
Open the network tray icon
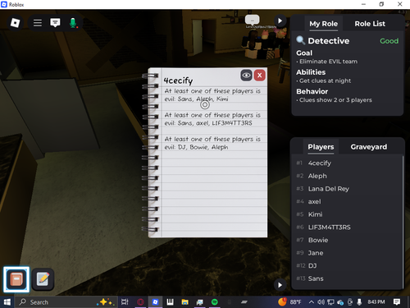click(330, 302)
